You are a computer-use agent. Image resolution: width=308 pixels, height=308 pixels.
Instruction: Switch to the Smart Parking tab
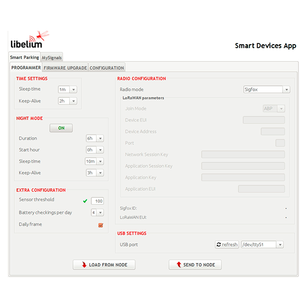tap(25, 57)
